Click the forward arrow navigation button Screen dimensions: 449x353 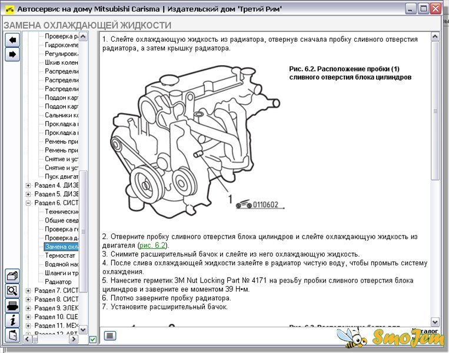click(12, 54)
